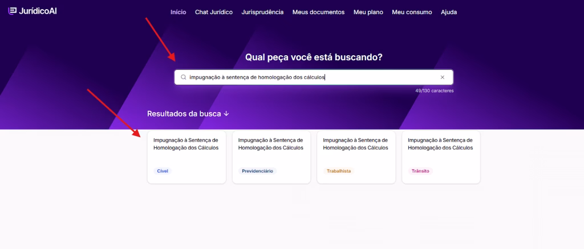
Task: Click the JurídicoAI logo icon
Action: 13,11
